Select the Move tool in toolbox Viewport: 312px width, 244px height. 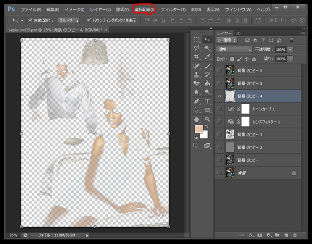coord(207,39)
